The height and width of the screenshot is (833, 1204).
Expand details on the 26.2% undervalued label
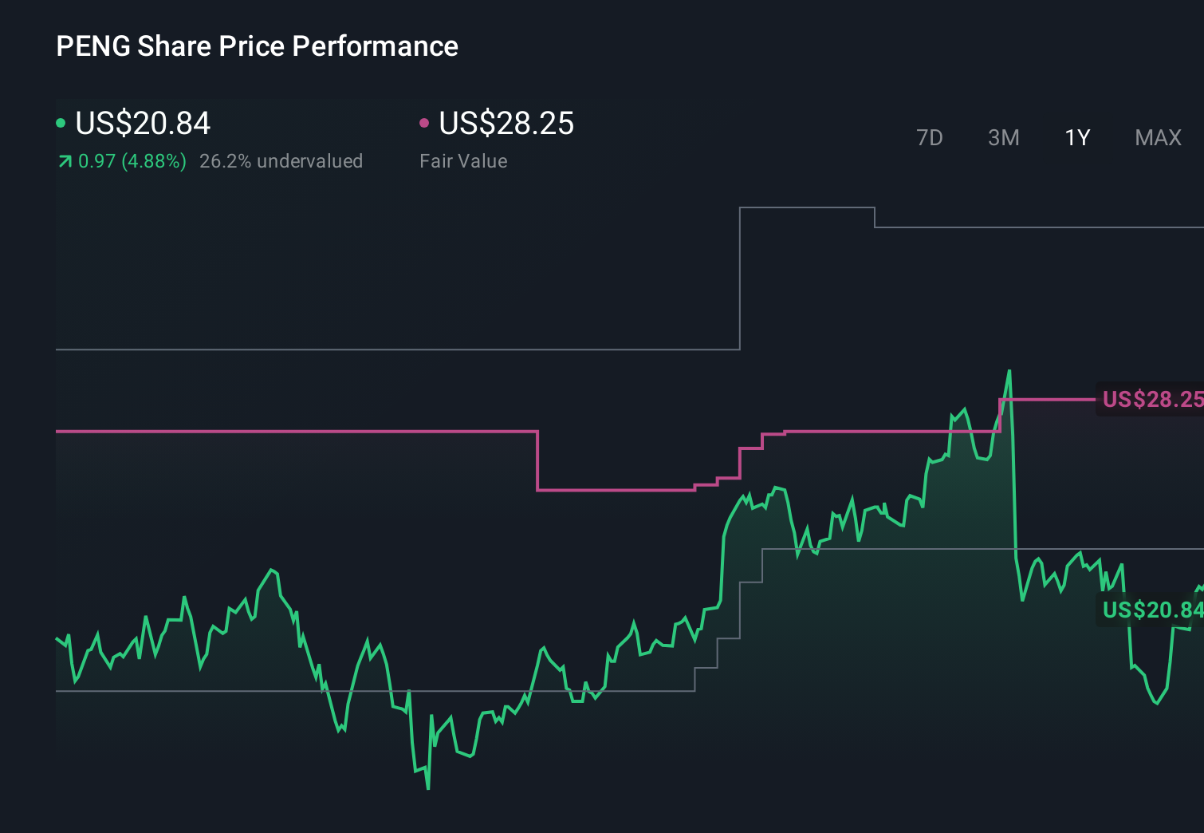pyautogui.click(x=282, y=160)
